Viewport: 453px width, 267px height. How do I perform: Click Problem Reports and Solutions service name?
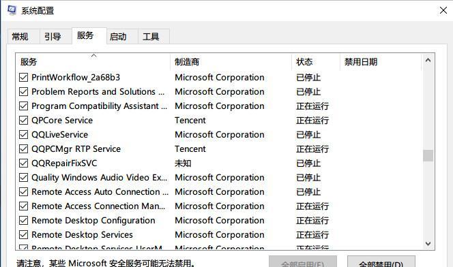click(98, 92)
